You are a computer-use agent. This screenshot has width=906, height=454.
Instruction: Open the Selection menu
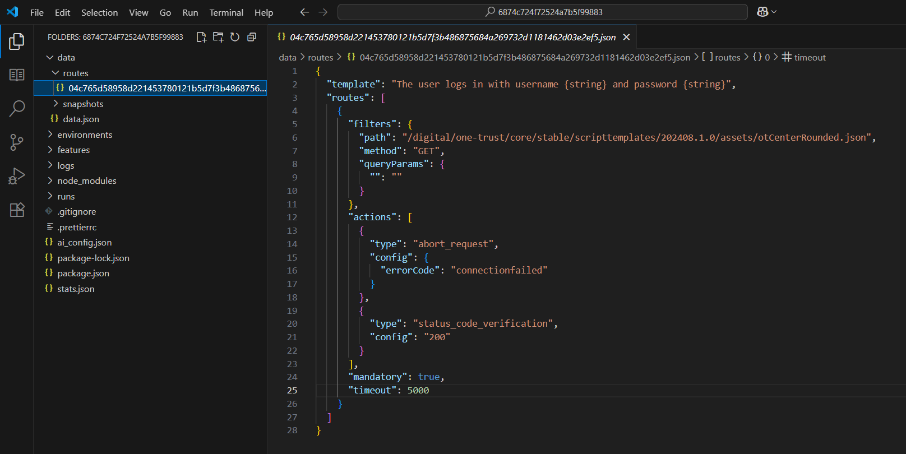coord(99,12)
